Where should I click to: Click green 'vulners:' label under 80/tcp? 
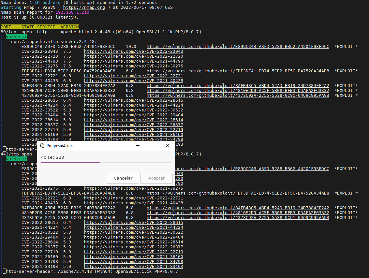click(x=16, y=37)
